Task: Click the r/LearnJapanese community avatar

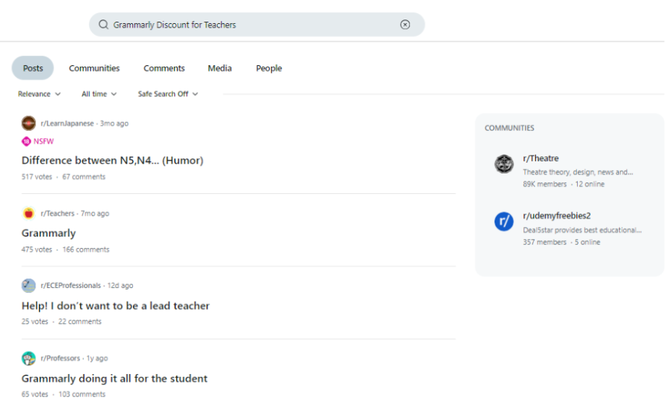Action: click(28, 123)
